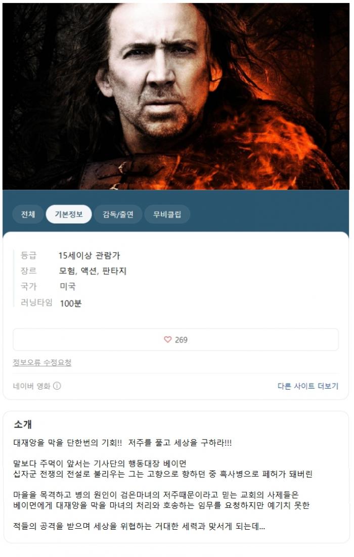
Task: Click the country value 미국
Action: [x=67, y=286]
